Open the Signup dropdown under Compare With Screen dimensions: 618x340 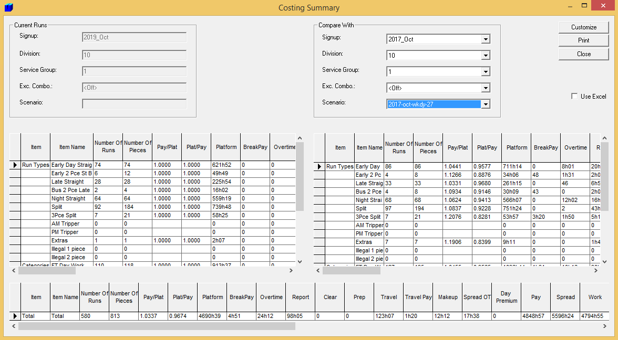click(486, 39)
